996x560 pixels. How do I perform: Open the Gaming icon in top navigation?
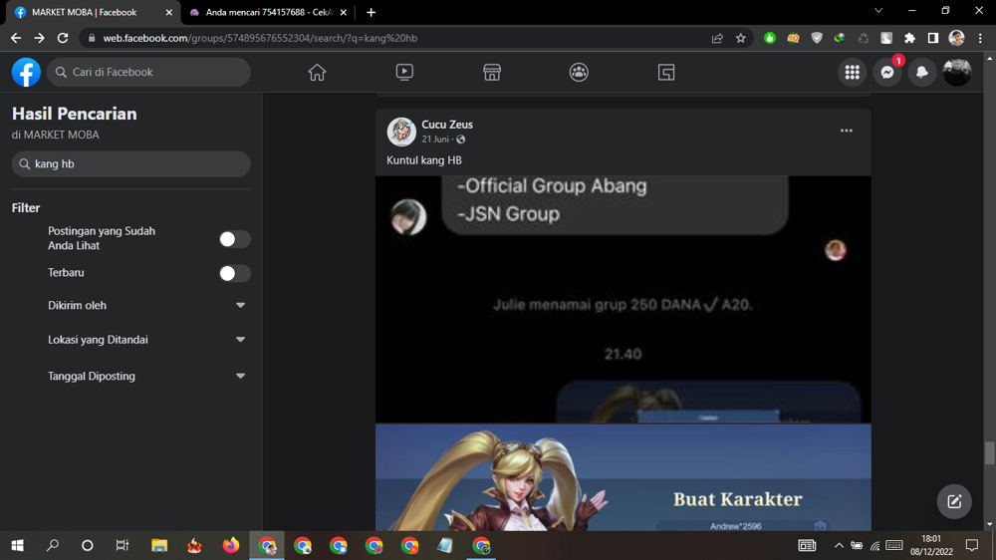[666, 73]
